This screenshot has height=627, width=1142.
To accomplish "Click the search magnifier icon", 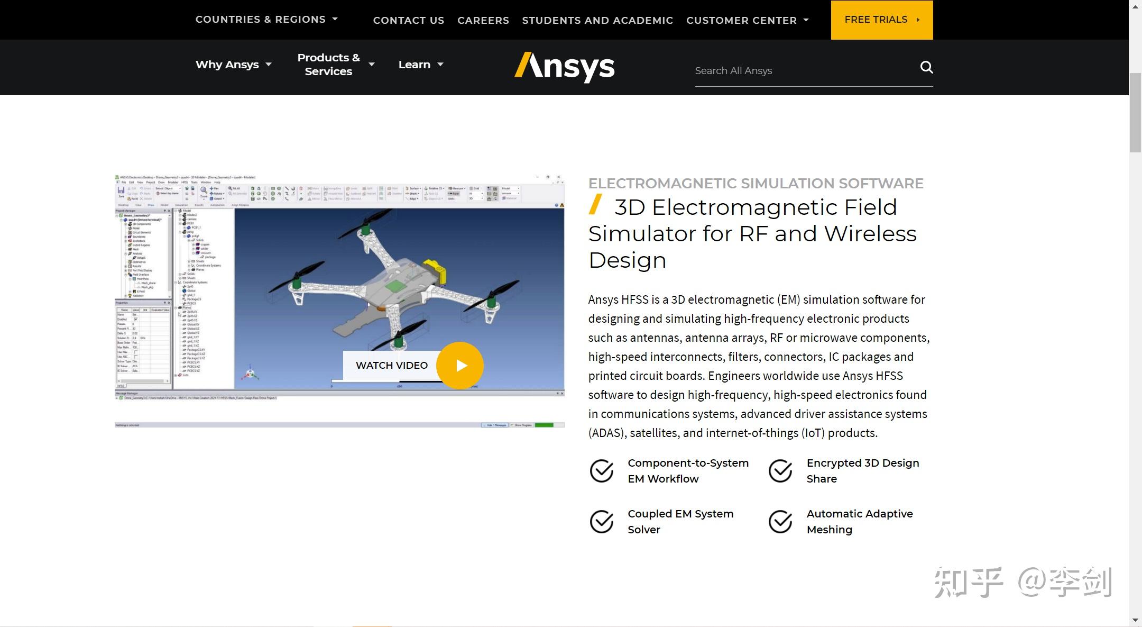I will tap(926, 67).
